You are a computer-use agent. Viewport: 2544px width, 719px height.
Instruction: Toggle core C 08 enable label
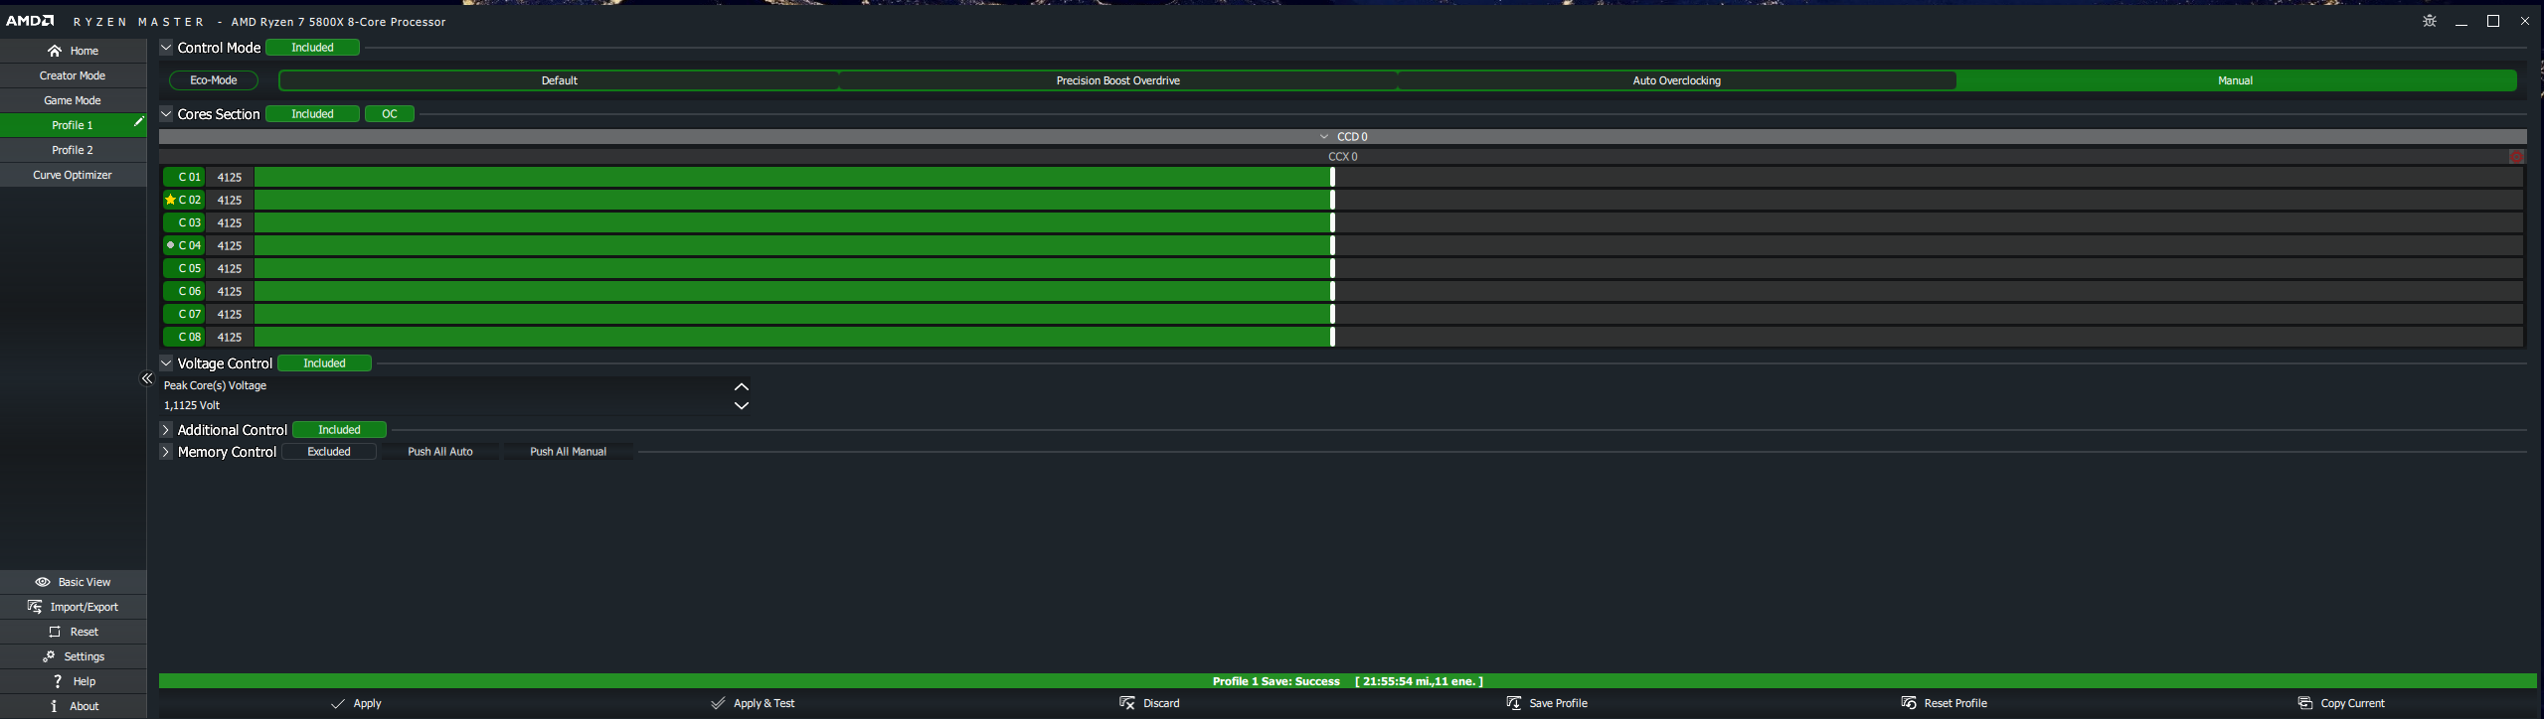pos(184,337)
